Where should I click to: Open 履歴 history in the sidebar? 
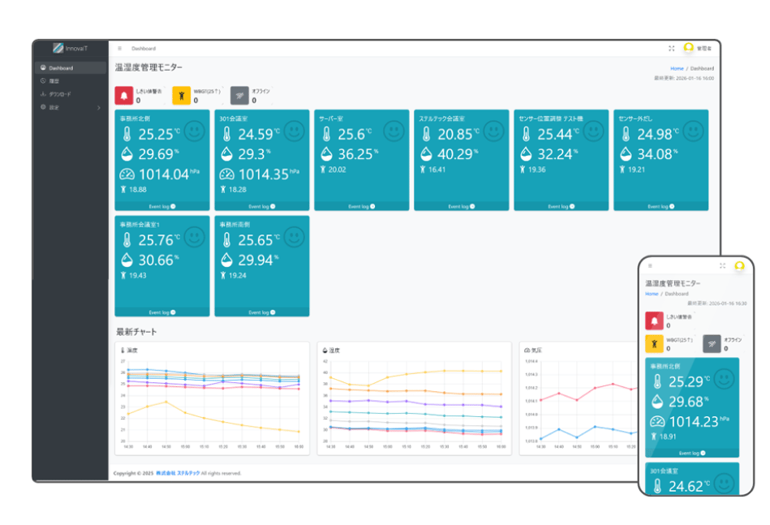click(x=71, y=81)
